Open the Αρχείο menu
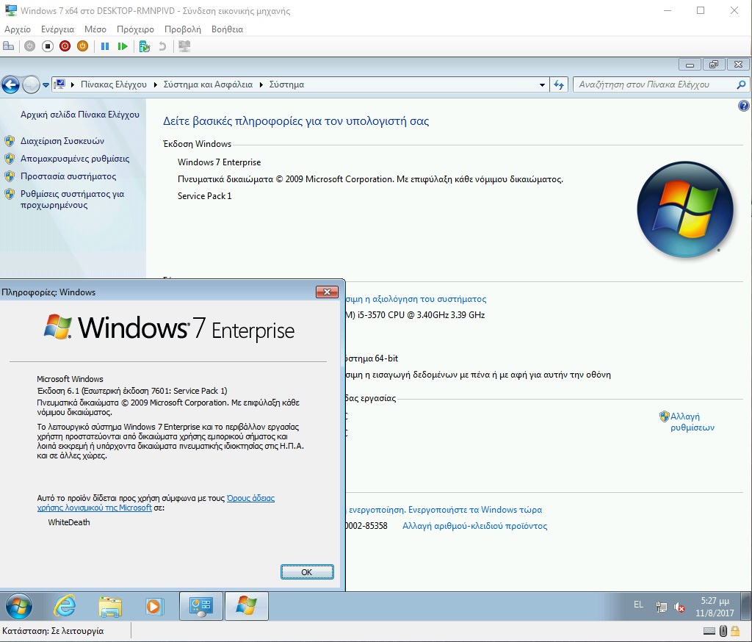This screenshot has height=642, width=752. [x=18, y=29]
